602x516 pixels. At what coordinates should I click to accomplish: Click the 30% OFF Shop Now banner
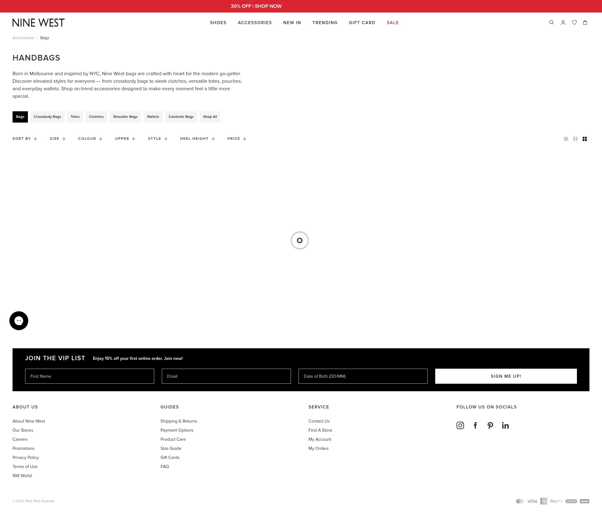[256, 6]
